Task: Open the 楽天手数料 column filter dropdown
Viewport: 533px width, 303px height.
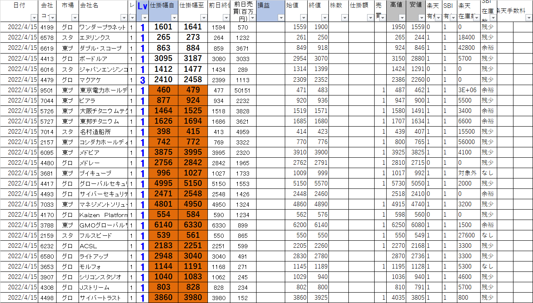Action: tap(529, 18)
